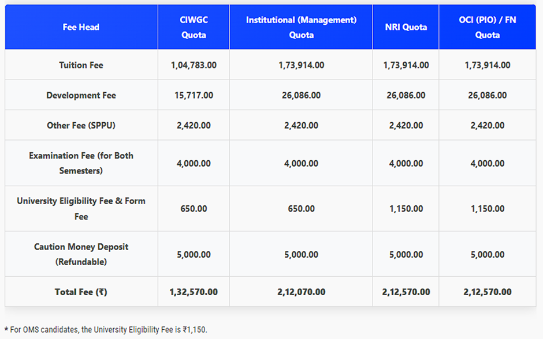
Task: Select the NRI Quota column header
Action: pyautogui.click(x=406, y=27)
